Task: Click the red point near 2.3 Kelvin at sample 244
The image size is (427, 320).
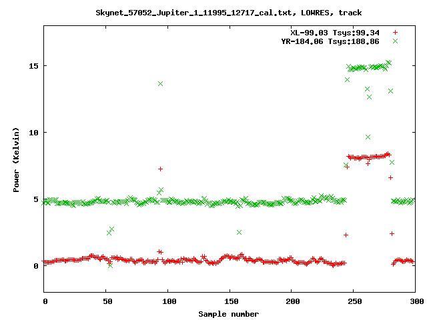Action: pos(346,235)
